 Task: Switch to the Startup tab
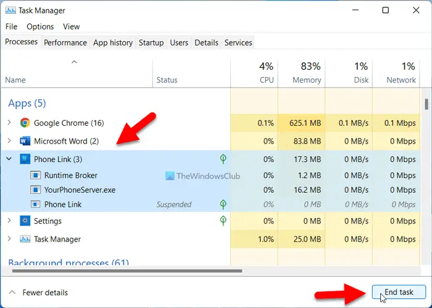(151, 43)
